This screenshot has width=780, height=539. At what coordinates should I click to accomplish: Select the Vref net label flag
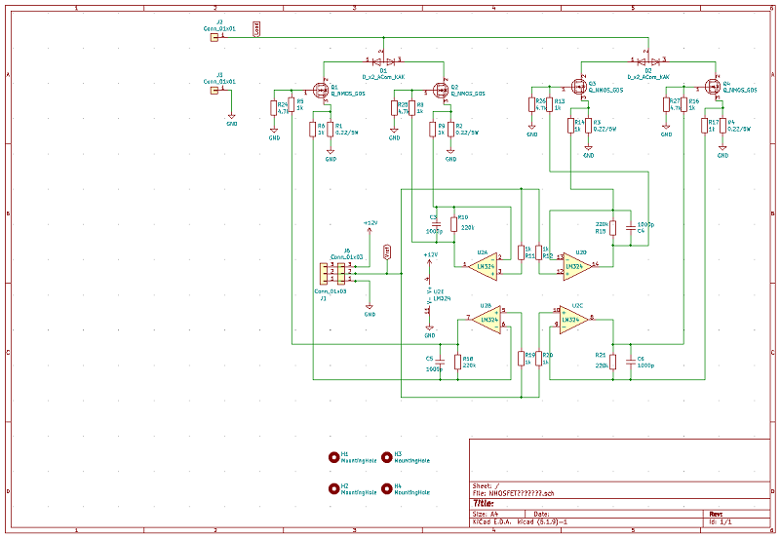point(388,252)
